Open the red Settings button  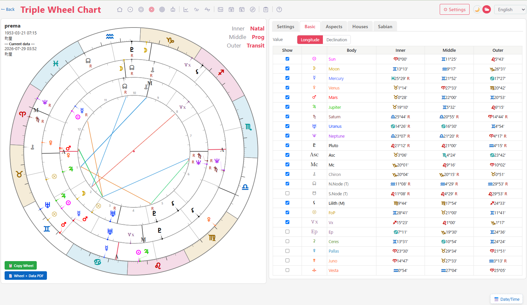pyautogui.click(x=454, y=10)
